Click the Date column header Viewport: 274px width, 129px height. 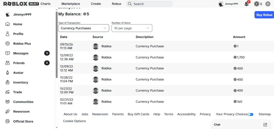pos(64,37)
